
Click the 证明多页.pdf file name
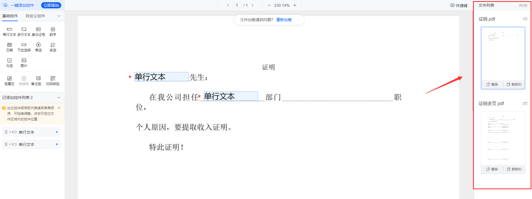click(491, 104)
